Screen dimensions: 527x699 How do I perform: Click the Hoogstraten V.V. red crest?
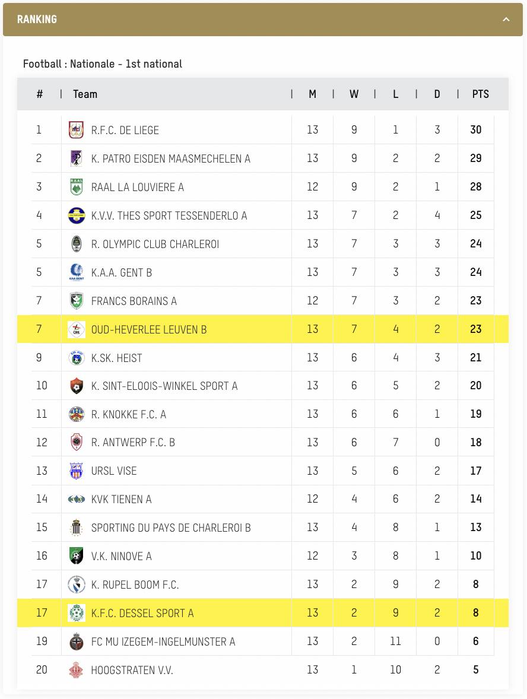pyautogui.click(x=76, y=670)
